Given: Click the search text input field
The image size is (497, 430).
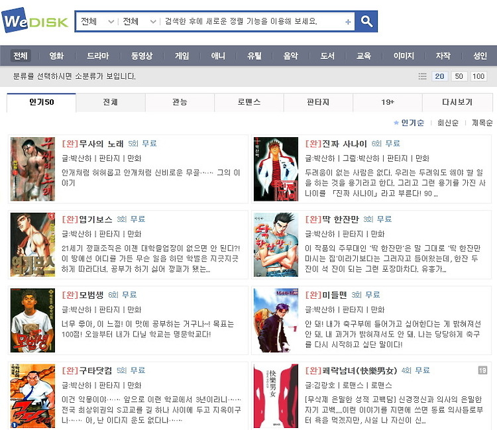Looking at the screenshot, I should (x=253, y=22).
